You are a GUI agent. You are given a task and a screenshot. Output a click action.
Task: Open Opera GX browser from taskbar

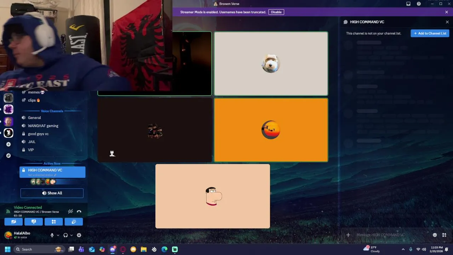pos(123,249)
